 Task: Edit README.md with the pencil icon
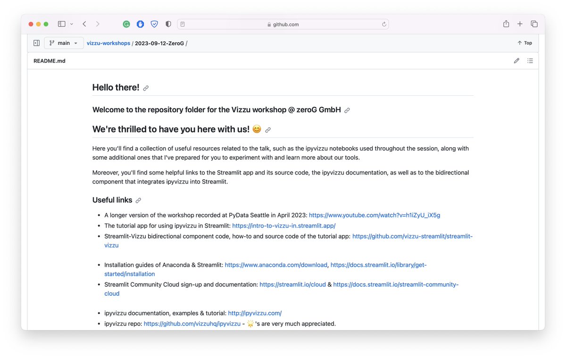[516, 61]
